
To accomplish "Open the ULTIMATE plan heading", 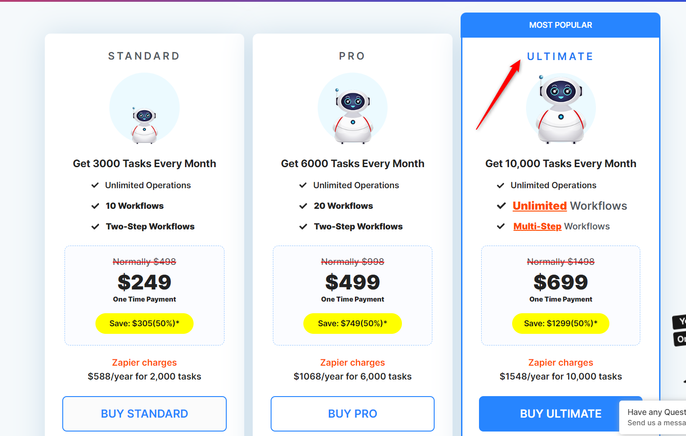I will 560,56.
